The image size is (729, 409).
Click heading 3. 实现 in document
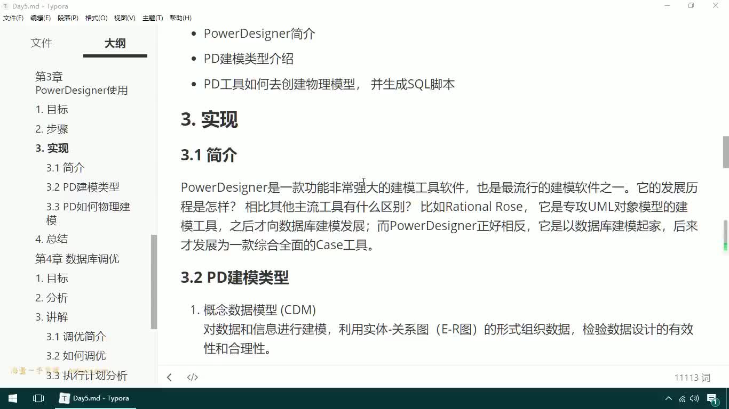(209, 119)
